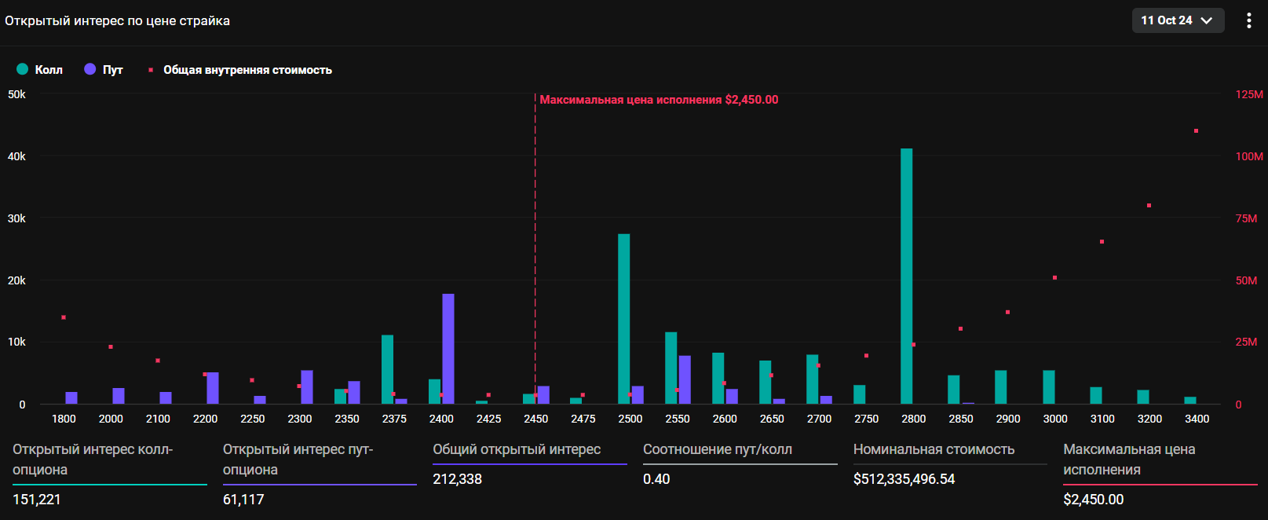Viewport: 1268px width, 520px height.
Task: Click the chevron arrow beside 11 Oct 24
Action: [x=1207, y=20]
